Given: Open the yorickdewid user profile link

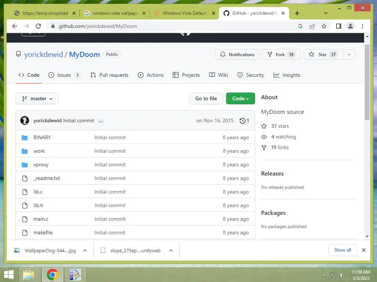Looking at the screenshot, I should 43,54.
